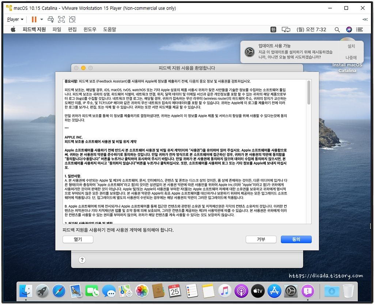The width and height of the screenshot is (375, 305).
Task: Open Contacts from the Dock
Action: pos(158,291)
